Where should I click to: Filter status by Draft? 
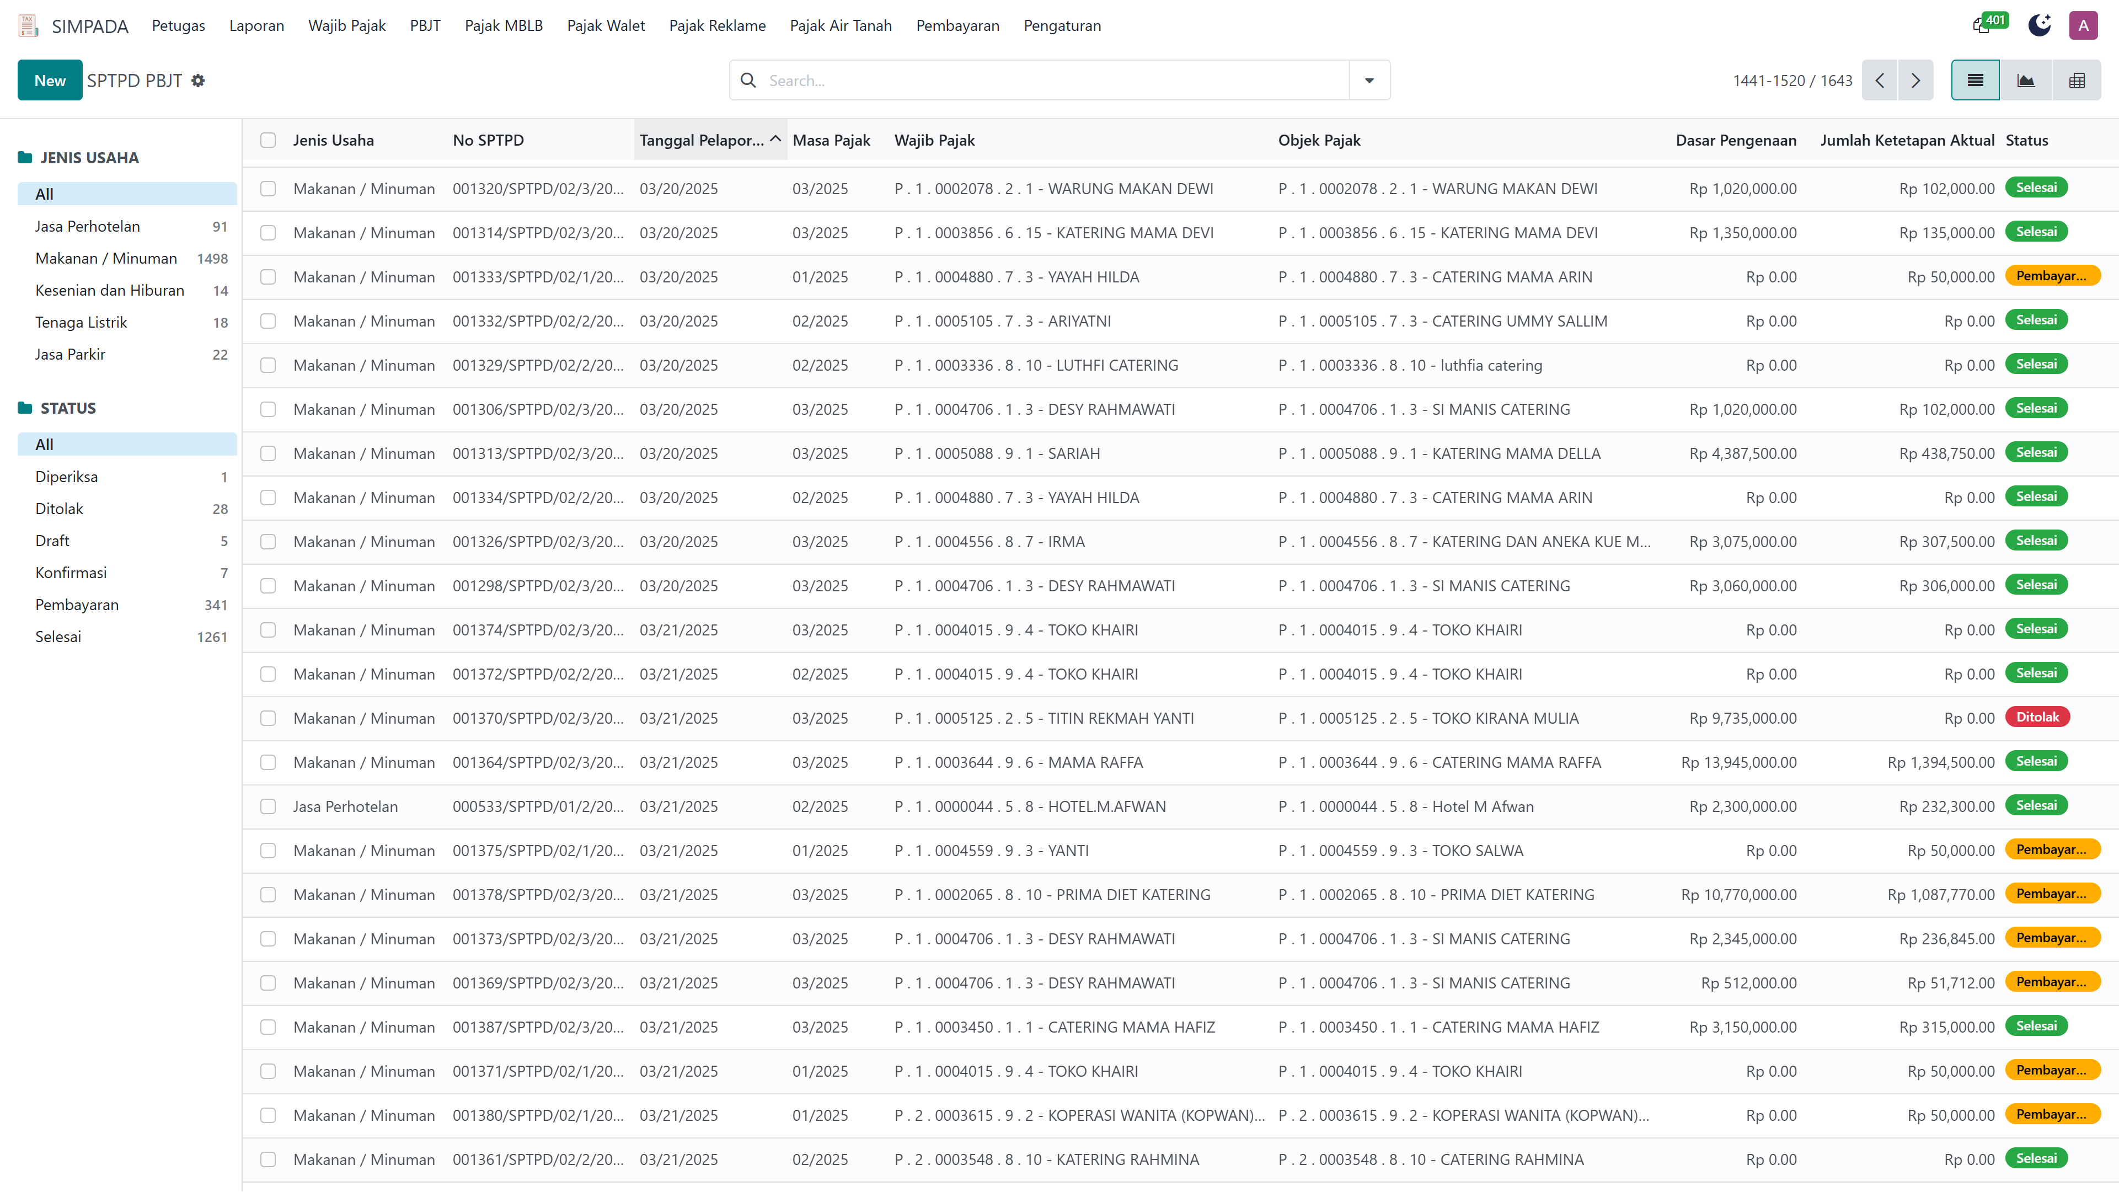pyautogui.click(x=127, y=541)
